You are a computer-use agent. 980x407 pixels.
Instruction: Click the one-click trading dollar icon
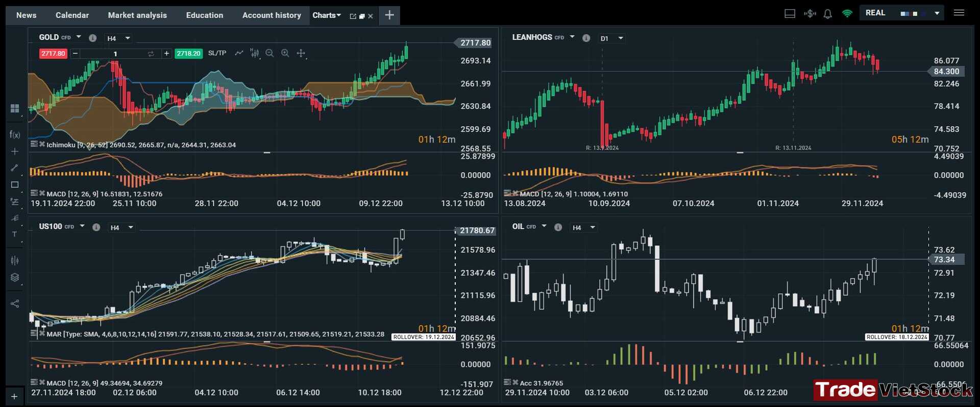pyautogui.click(x=810, y=14)
